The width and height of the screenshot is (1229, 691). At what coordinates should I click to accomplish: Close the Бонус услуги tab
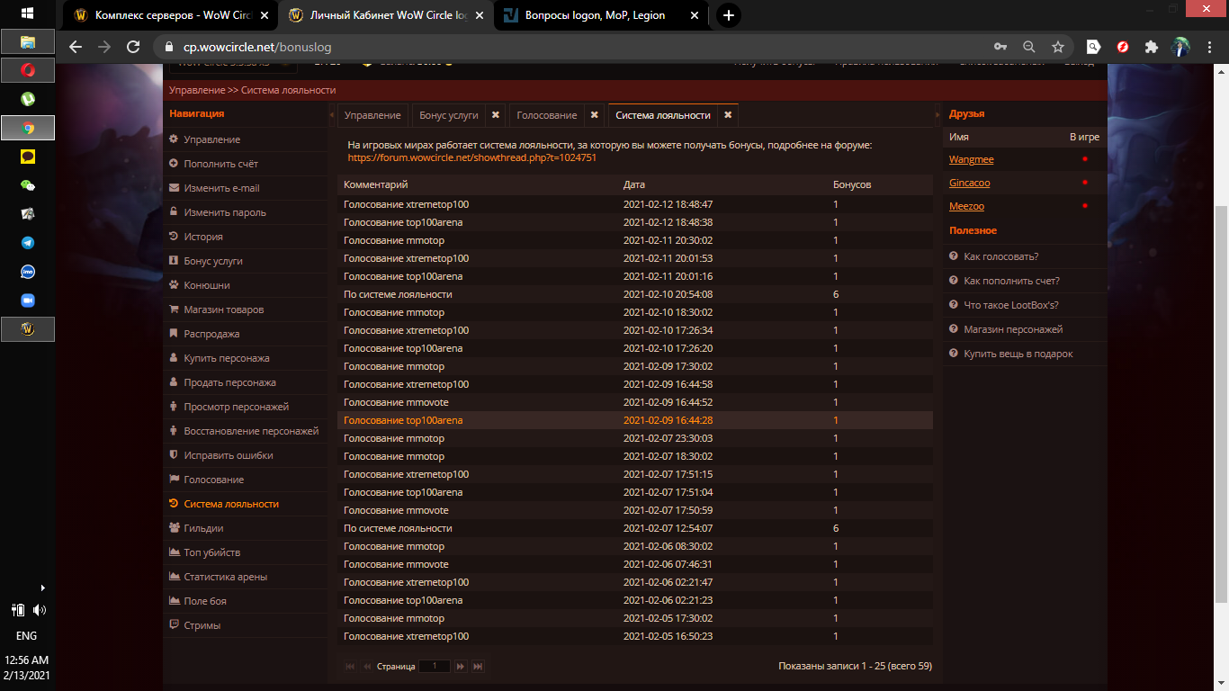click(x=495, y=115)
